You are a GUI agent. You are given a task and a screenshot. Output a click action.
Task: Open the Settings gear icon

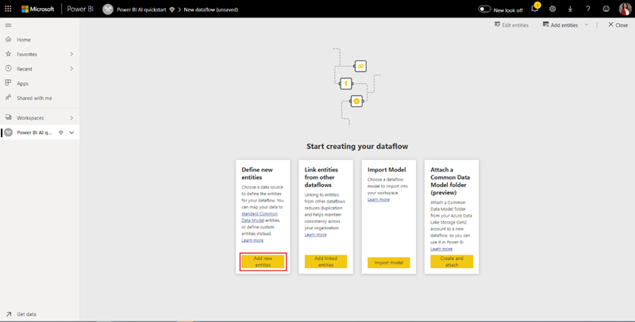coord(552,9)
